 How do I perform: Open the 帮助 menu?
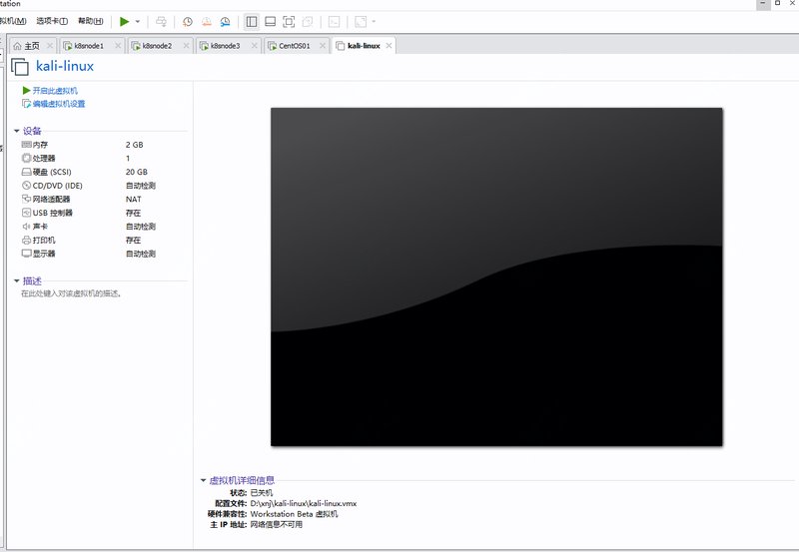coord(90,21)
